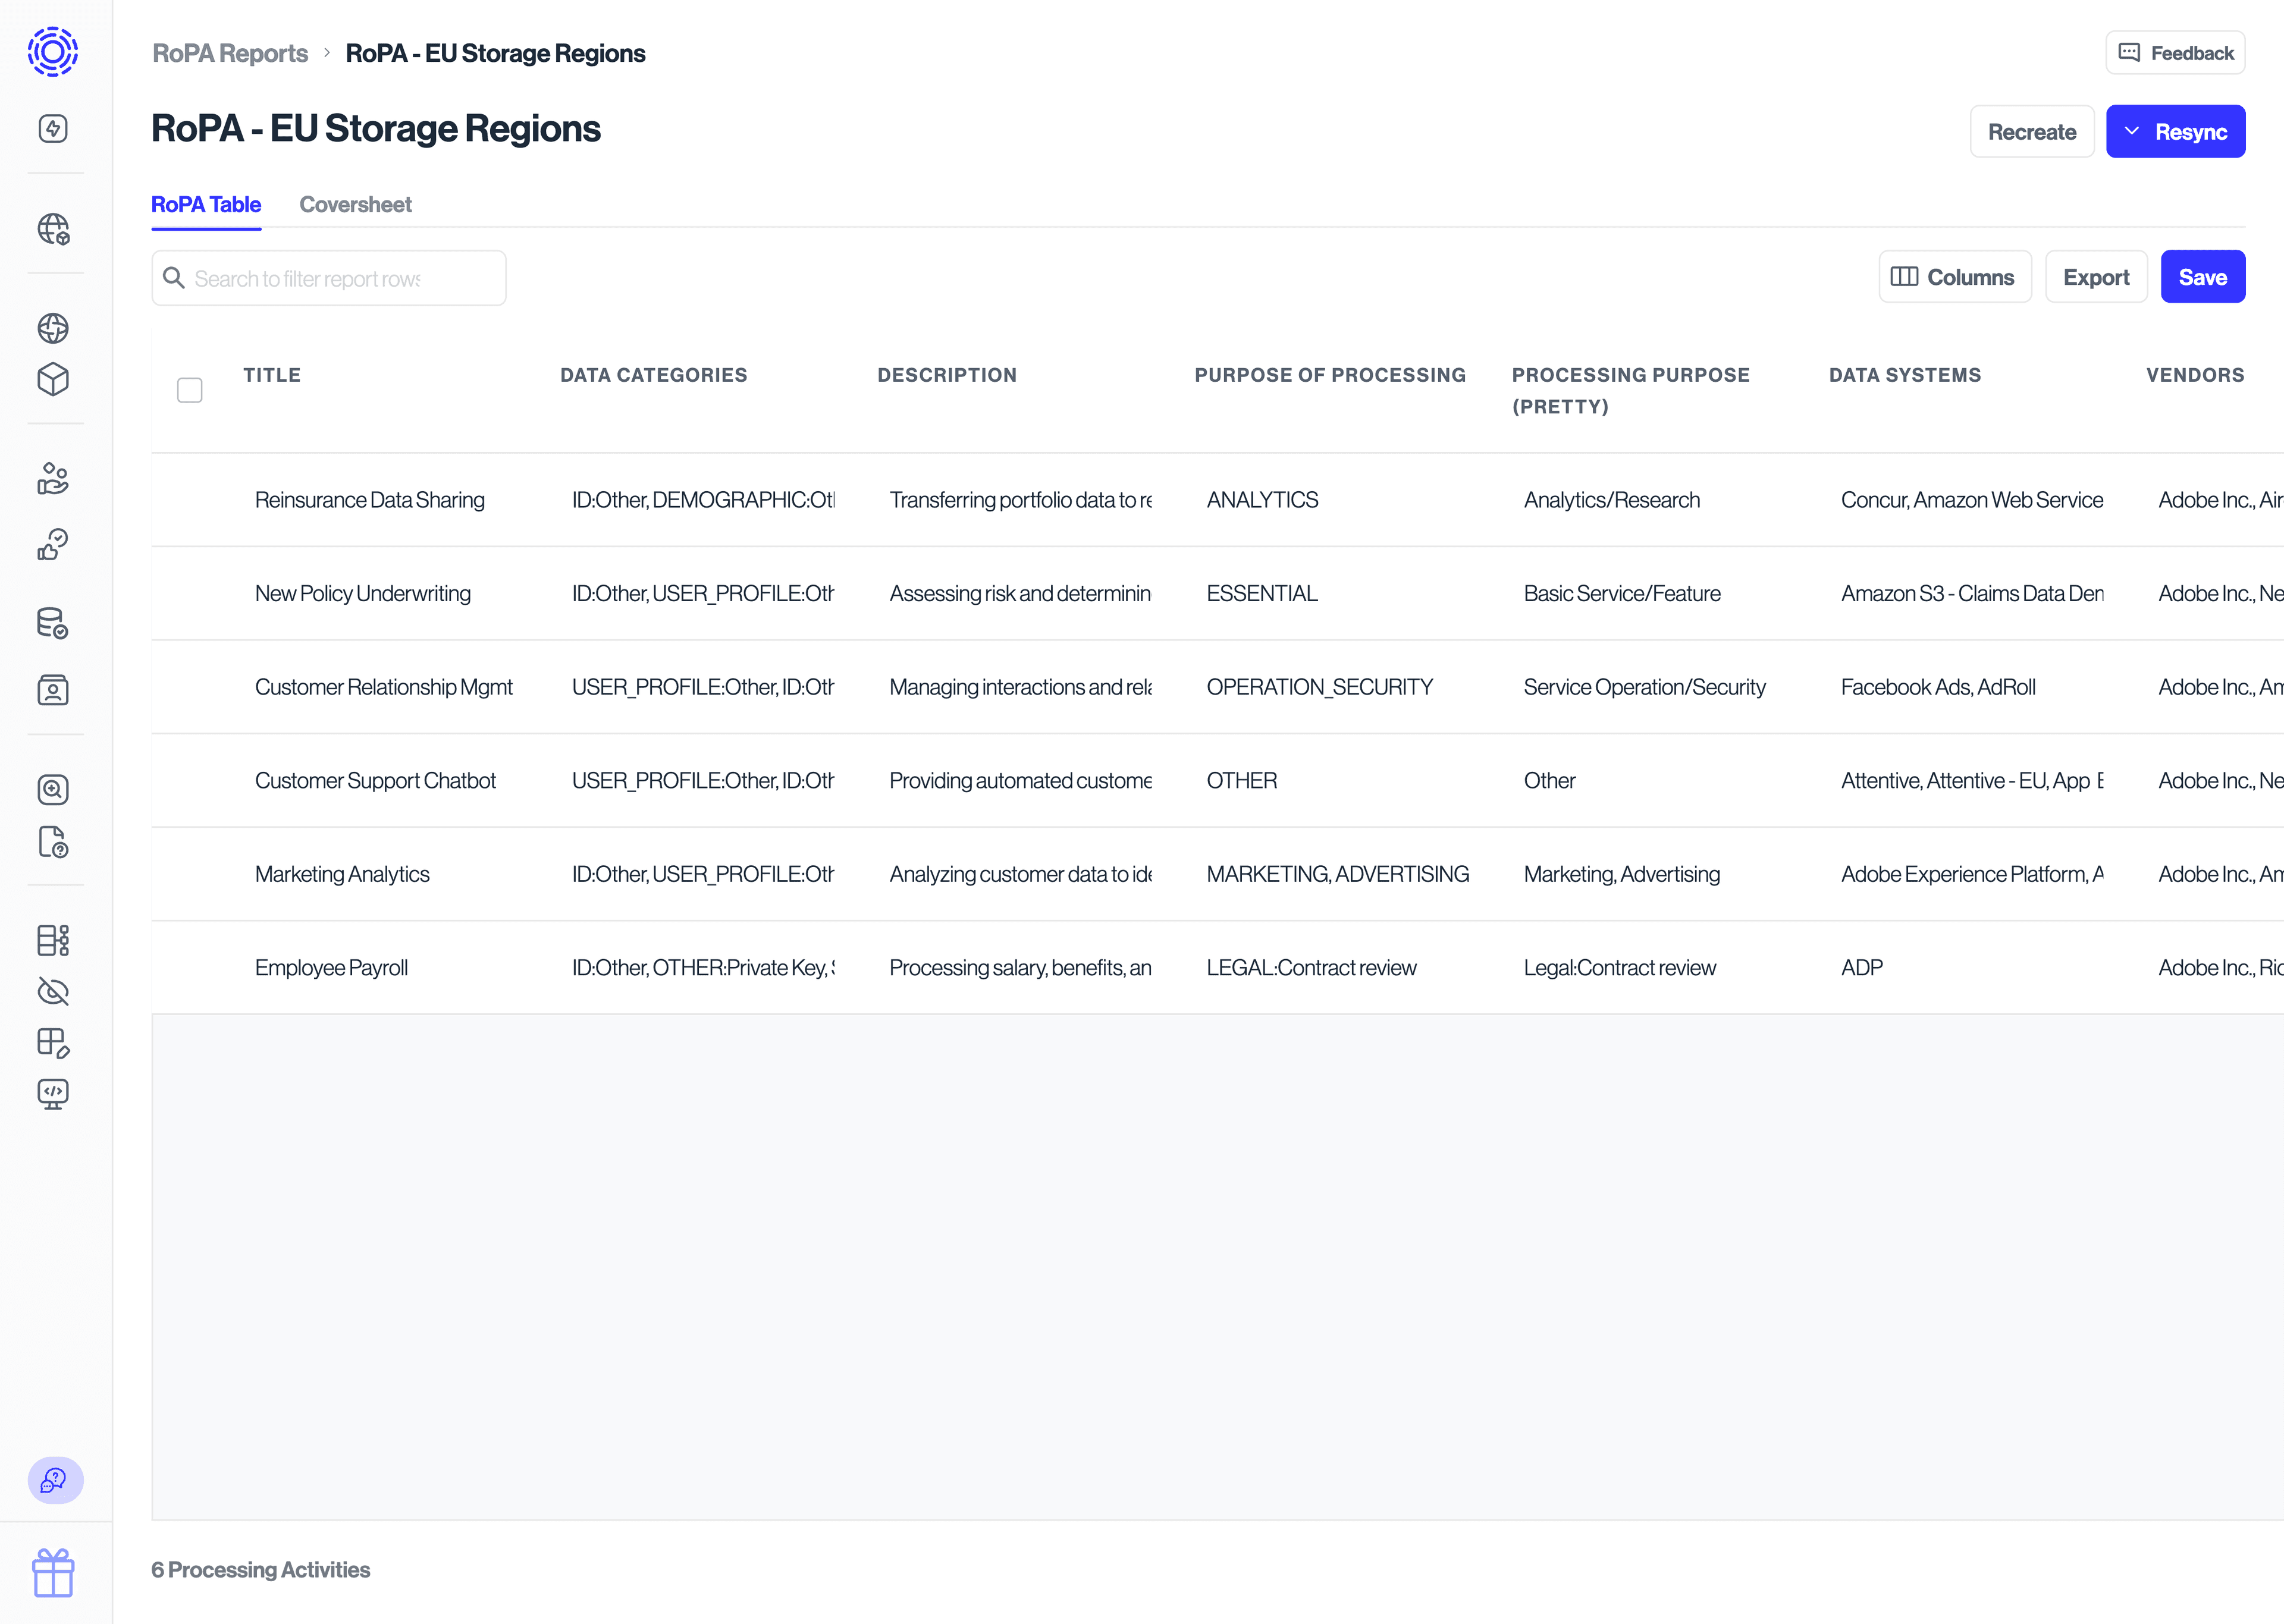Toggle the select-all checkbox in the table header

[x=189, y=390]
